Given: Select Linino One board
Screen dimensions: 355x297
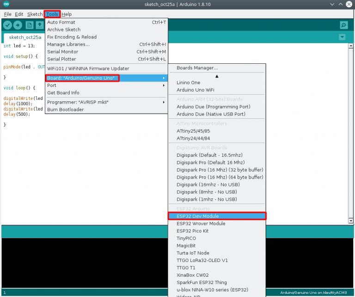Looking at the screenshot, I should click(217, 82).
